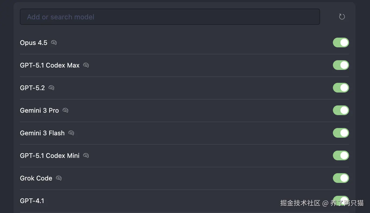
Task: Click the refresh models icon
Action: [x=342, y=17]
